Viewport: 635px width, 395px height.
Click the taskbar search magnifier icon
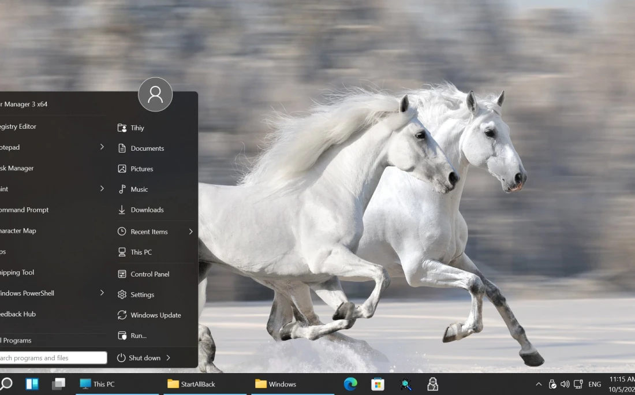click(x=6, y=384)
